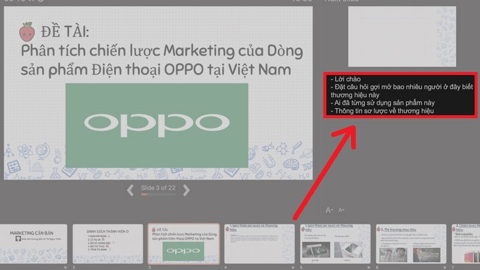The height and width of the screenshot is (270, 480).
Task: Click the 'Lời chào' note line
Action: point(346,79)
